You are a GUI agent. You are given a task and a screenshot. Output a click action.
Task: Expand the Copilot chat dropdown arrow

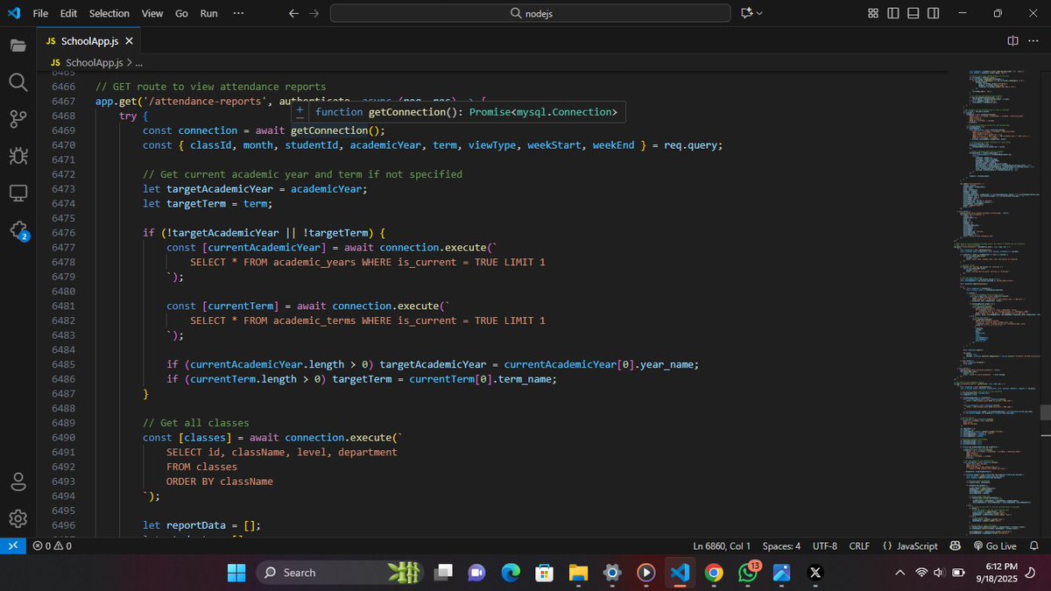[x=759, y=13]
